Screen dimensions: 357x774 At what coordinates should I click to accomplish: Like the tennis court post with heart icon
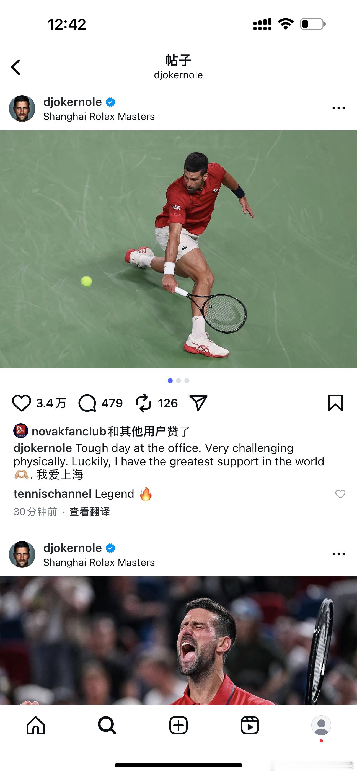(21, 403)
